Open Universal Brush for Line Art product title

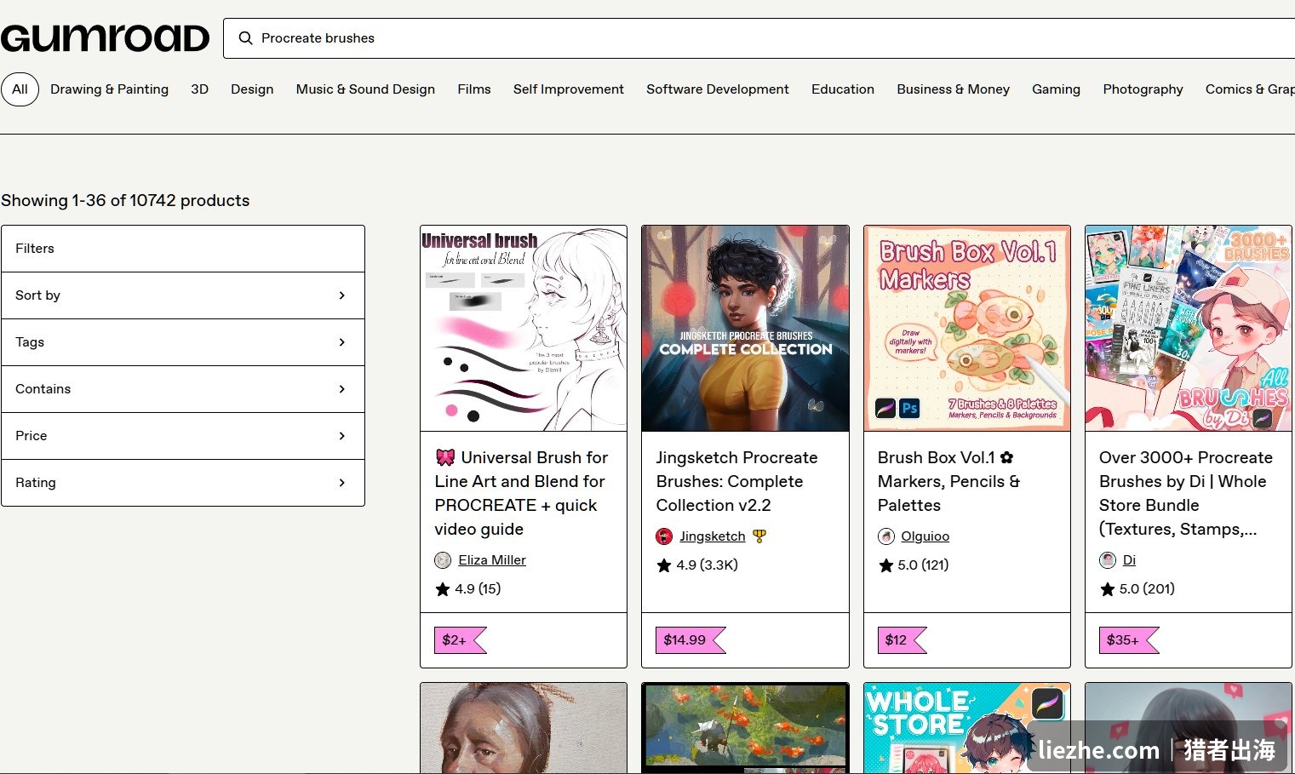coord(521,493)
